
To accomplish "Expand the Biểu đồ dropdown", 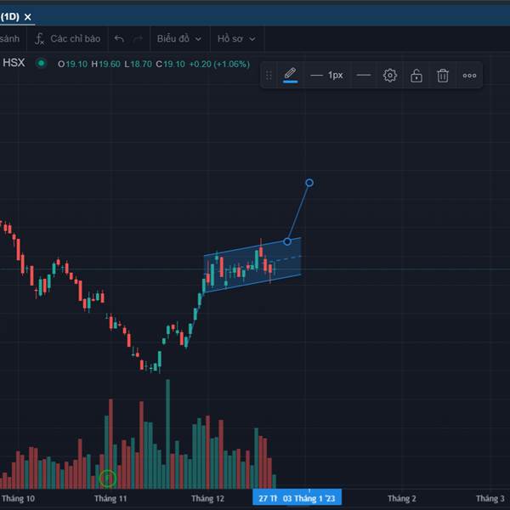I will coord(178,39).
